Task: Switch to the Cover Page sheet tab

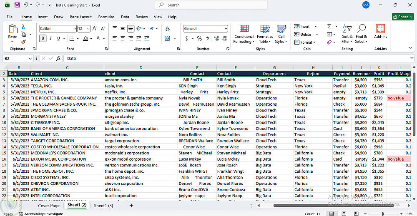Action: tap(49, 206)
